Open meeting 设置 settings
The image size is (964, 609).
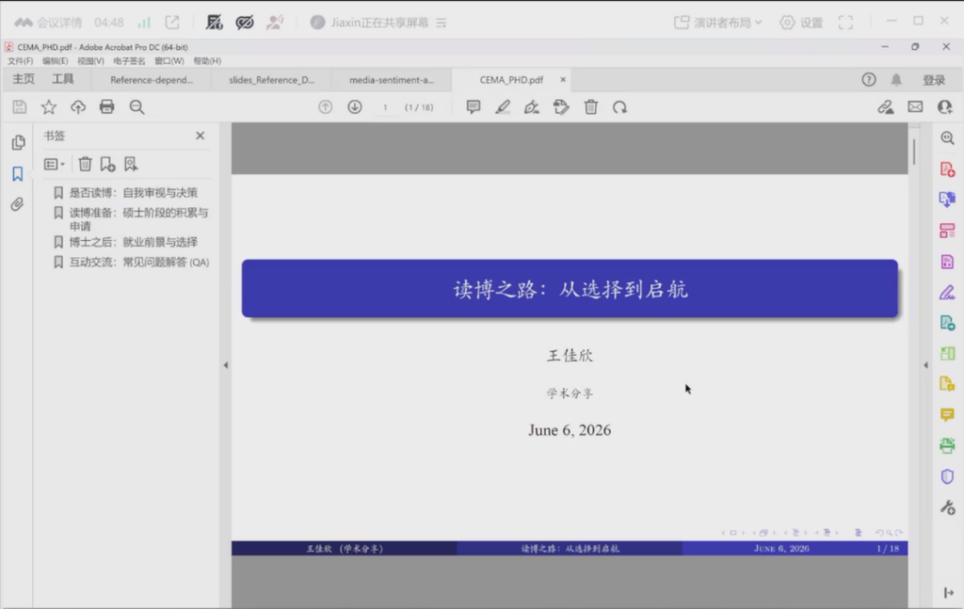(x=802, y=22)
